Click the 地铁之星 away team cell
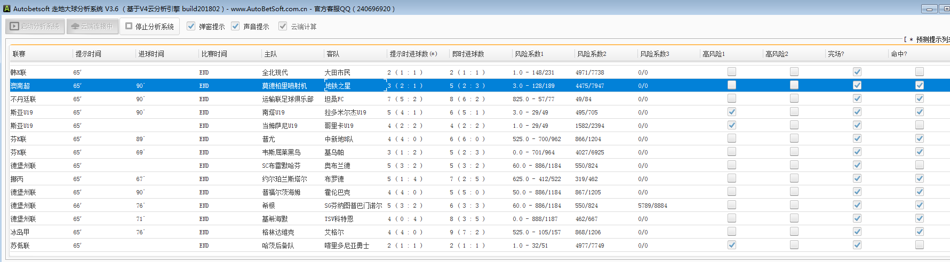The height and width of the screenshot is (262, 950). coord(338,86)
